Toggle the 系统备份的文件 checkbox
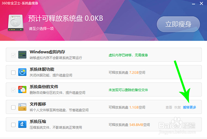The height and width of the screenshot is (139, 207). (x=13, y=90)
